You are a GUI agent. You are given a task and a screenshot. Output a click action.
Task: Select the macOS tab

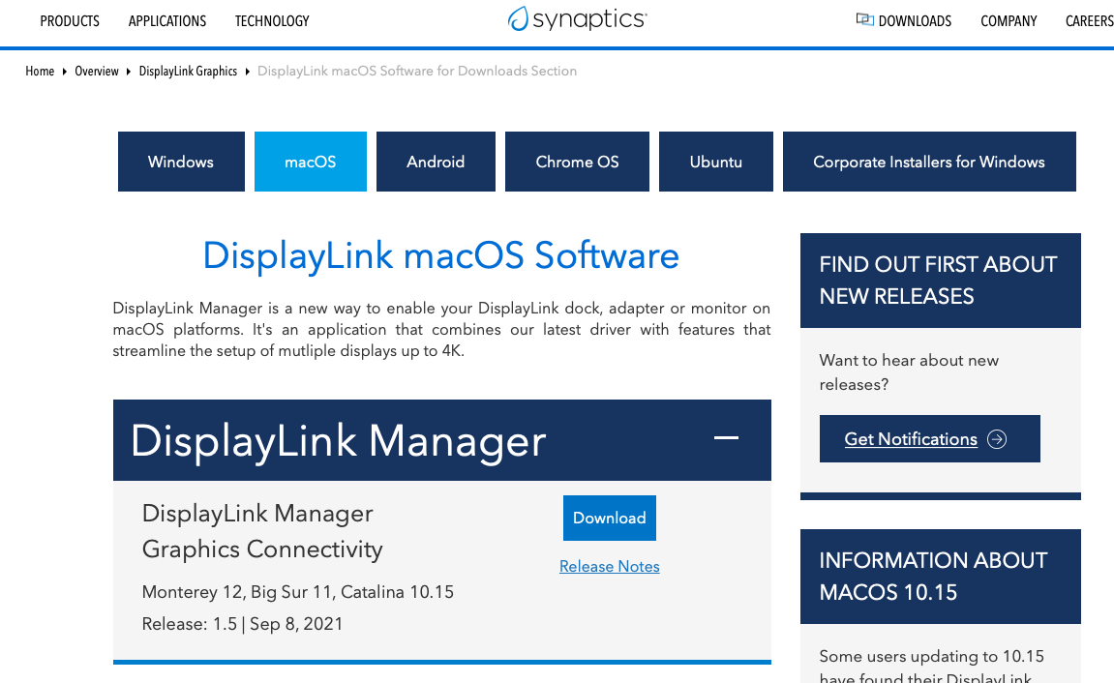311,162
